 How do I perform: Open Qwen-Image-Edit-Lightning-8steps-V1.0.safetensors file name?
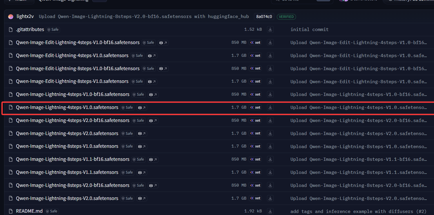pos(72,81)
